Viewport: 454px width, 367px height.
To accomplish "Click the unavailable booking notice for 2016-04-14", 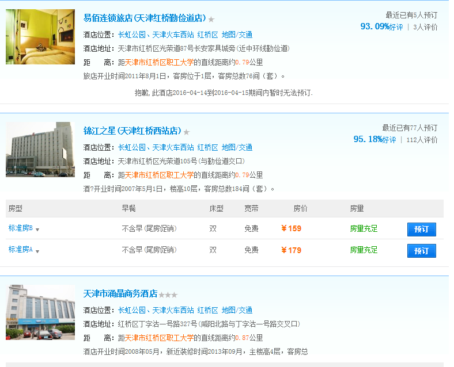I will pyautogui.click(x=224, y=93).
